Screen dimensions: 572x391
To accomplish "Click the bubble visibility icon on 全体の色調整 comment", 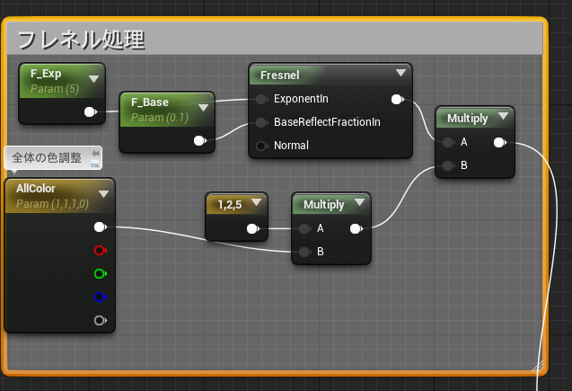I will coord(95,164).
